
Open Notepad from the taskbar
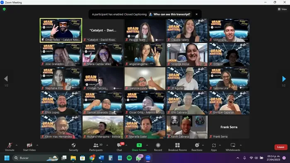[120, 158]
